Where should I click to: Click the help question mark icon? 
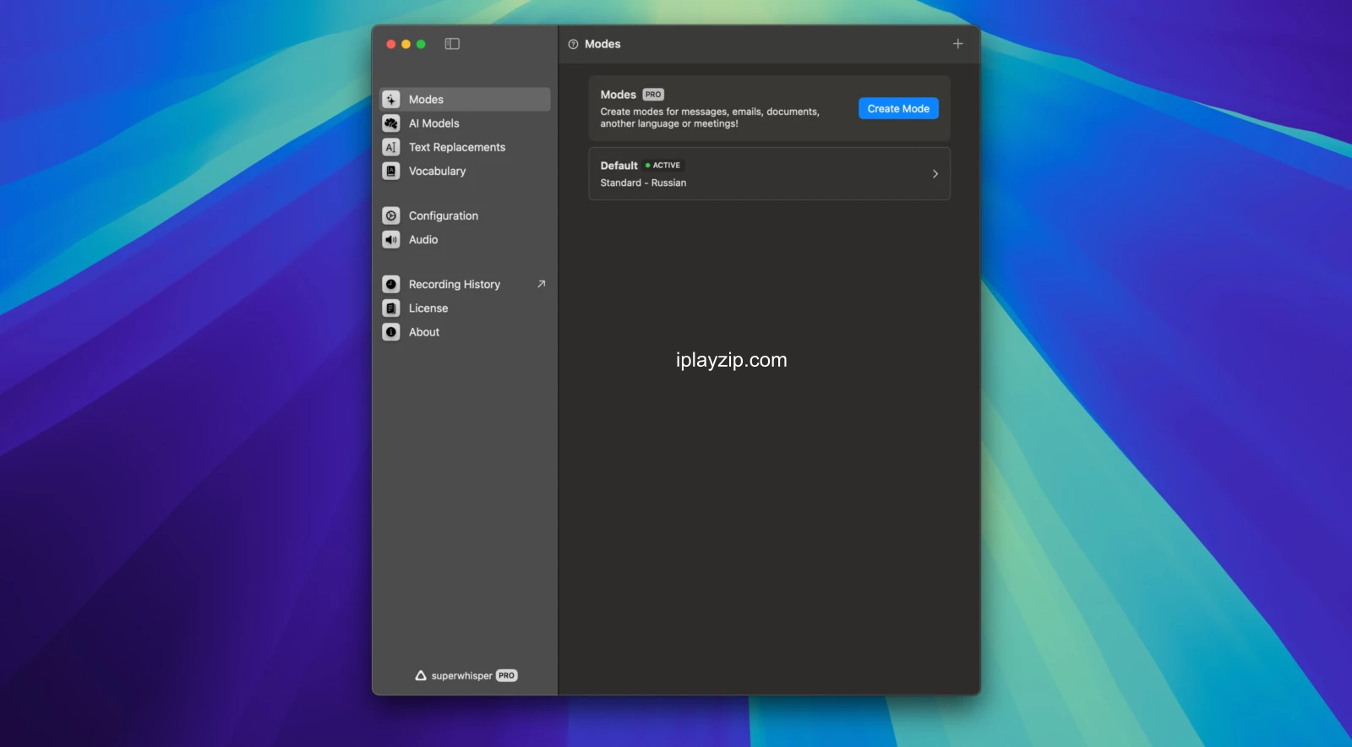click(573, 44)
